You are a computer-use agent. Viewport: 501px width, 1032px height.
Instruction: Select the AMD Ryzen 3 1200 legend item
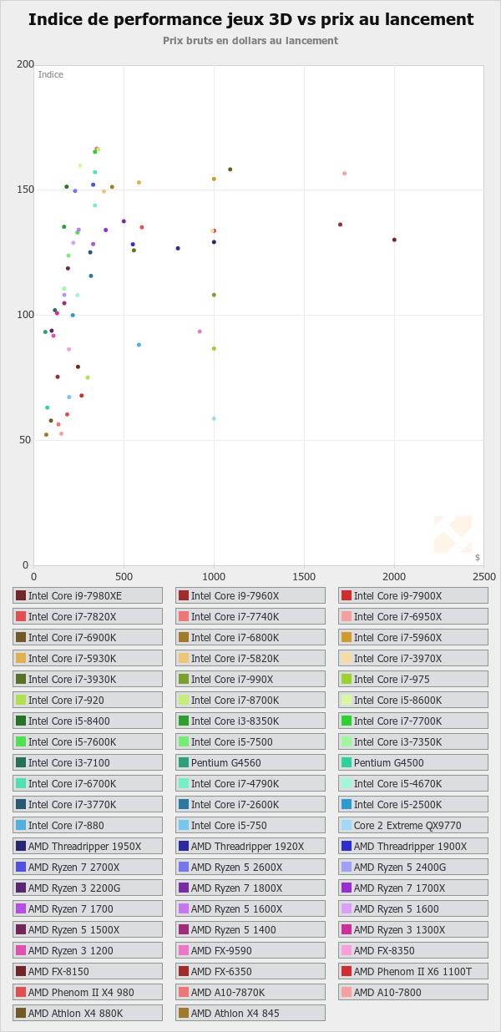[x=88, y=950]
